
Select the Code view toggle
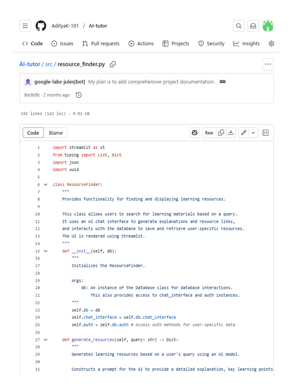(33, 133)
